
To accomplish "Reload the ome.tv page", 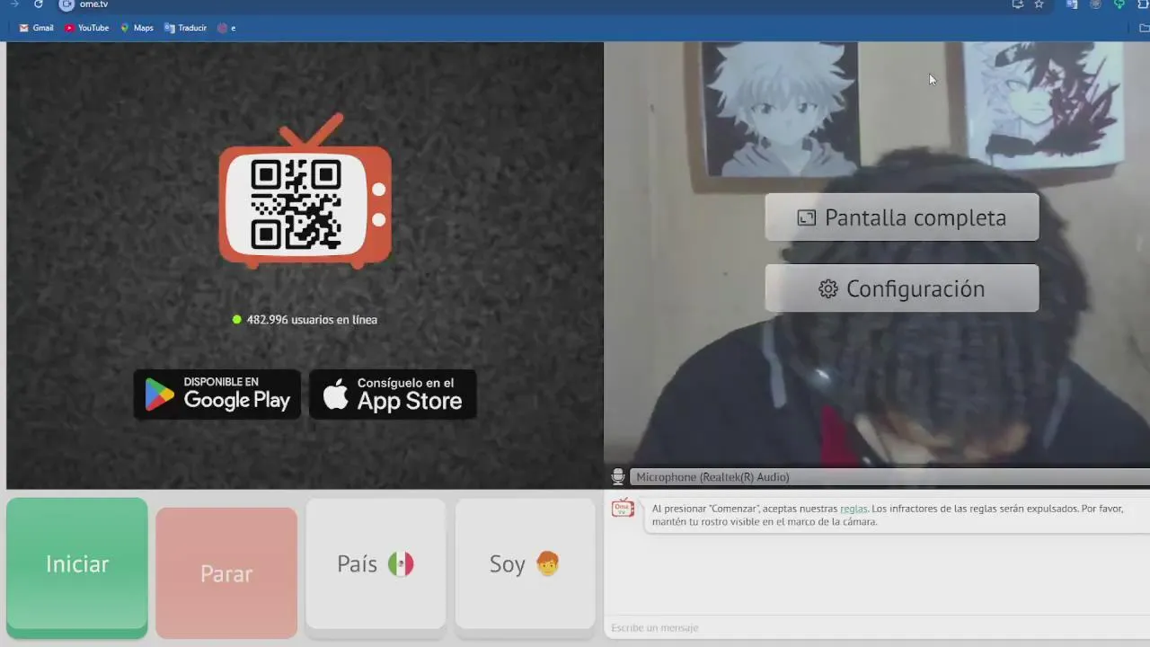I will pos(38,4).
